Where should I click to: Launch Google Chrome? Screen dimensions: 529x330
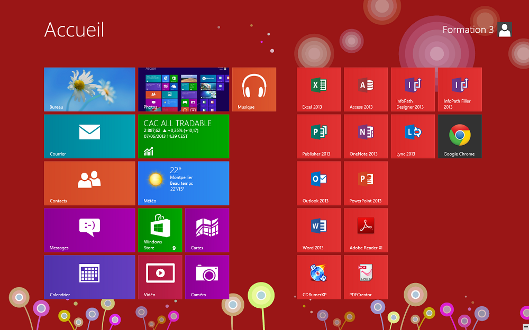tap(460, 136)
